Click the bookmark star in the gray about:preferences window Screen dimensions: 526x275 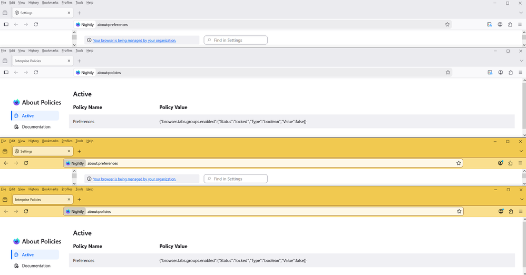(x=447, y=24)
